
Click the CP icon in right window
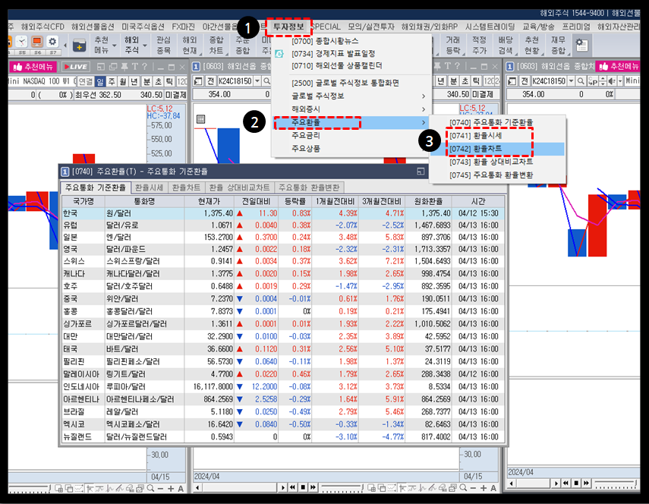click(x=593, y=81)
